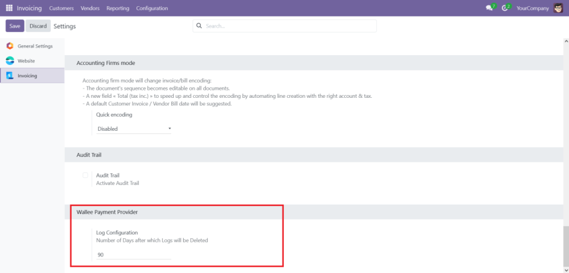The height and width of the screenshot is (273, 569).
Task: Open the YourCompany company switcher
Action: [533, 8]
